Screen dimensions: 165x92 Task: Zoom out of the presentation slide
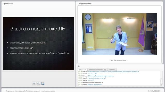tap(38, 84)
